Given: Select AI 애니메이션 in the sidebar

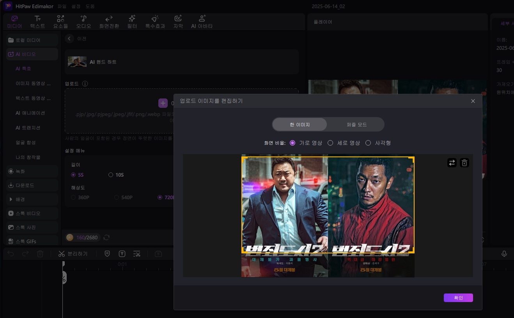Looking at the screenshot, I should (x=30, y=113).
